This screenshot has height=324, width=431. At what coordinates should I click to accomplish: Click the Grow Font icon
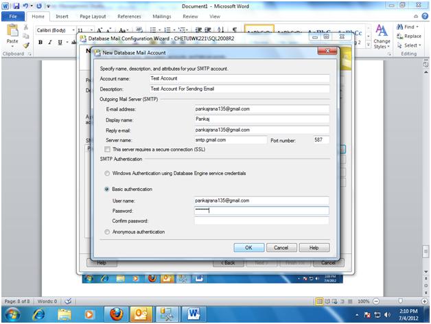[x=100, y=30]
